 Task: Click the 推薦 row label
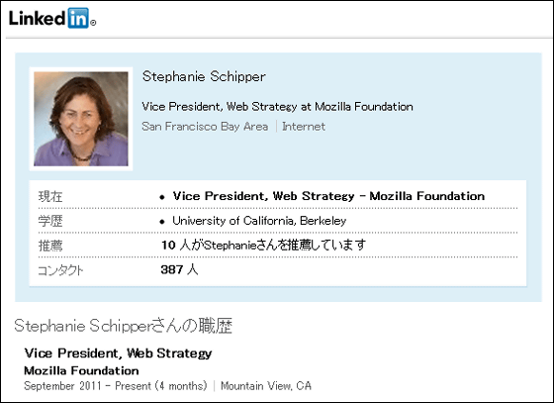[50, 246]
